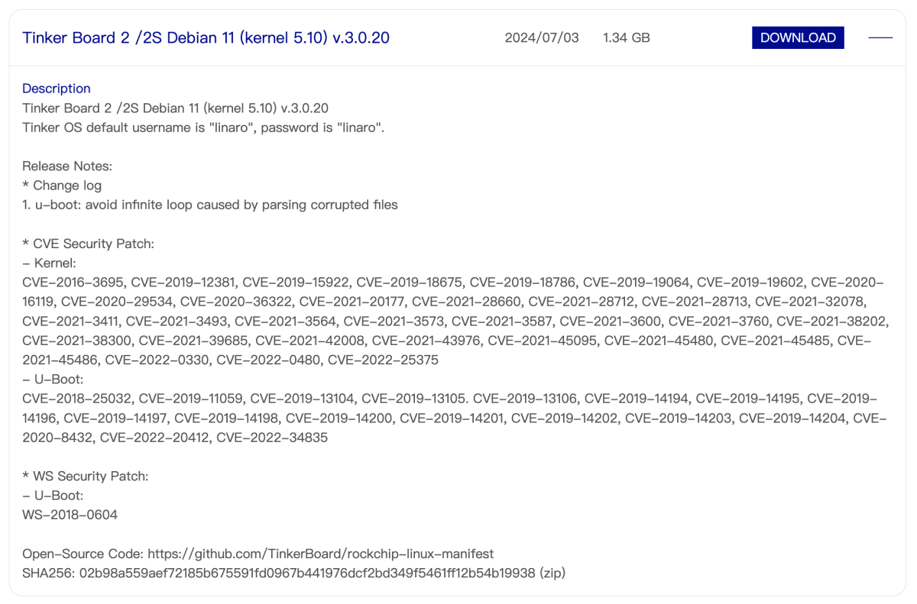Screen dimensions: 917x604
Task: Select the file size 1.34 GB
Action: click(x=626, y=37)
